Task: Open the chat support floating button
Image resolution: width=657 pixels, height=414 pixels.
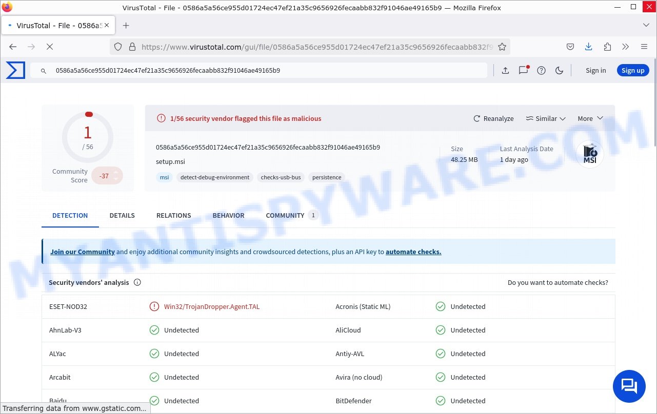Action: (x=629, y=386)
